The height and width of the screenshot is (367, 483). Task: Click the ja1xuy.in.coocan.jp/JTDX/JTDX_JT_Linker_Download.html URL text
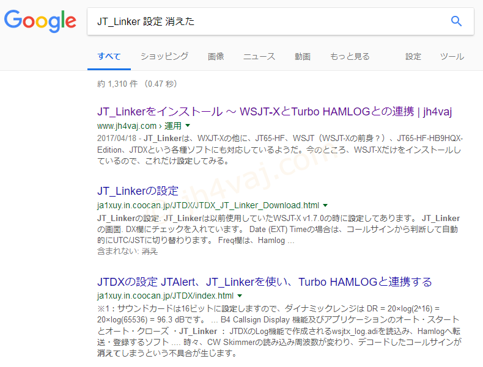pyautogui.click(x=208, y=206)
